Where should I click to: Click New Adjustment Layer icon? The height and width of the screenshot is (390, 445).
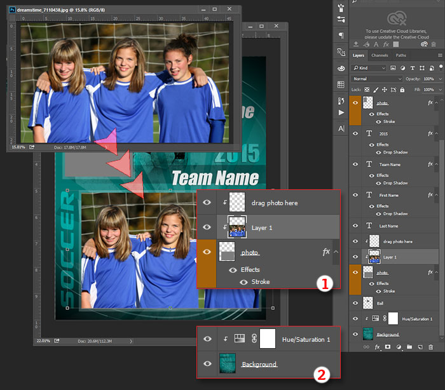(x=399, y=347)
